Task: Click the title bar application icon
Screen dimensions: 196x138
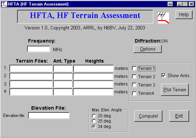Action: (4, 4)
